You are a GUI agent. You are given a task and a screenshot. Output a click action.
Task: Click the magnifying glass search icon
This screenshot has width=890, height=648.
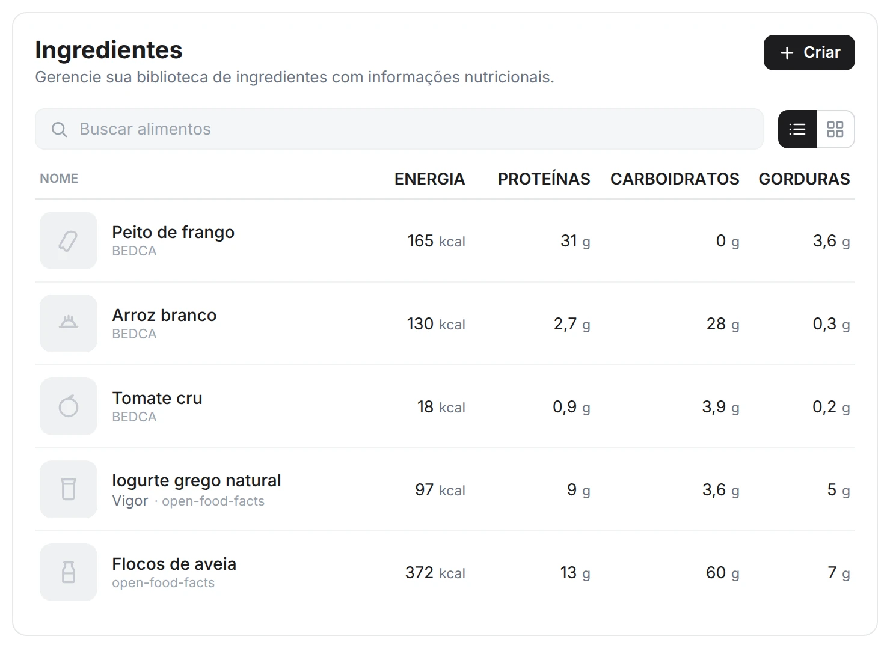point(59,129)
